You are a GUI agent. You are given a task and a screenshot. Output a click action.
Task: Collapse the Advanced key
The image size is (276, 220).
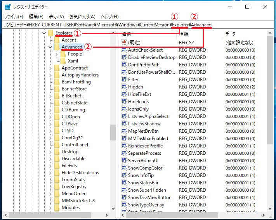50,47
